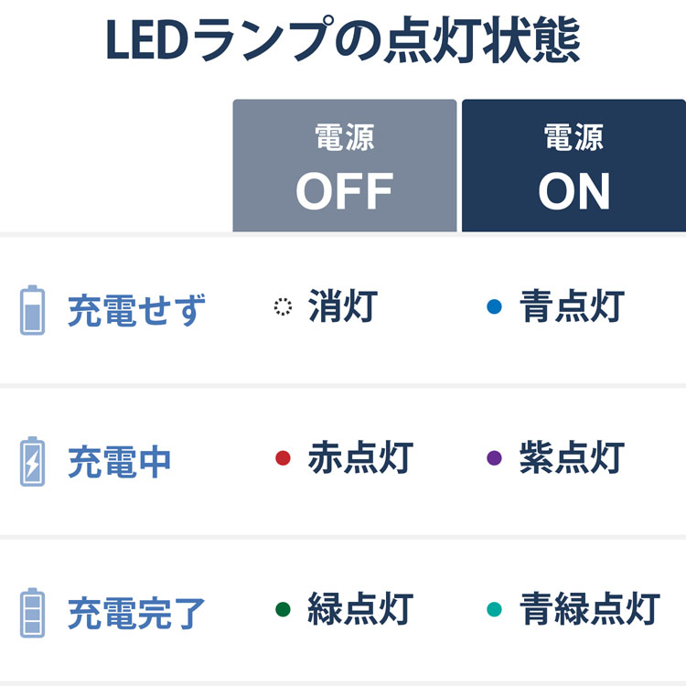The height and width of the screenshot is (686, 686).
Task: Select the 電源 ON column header
Action: pos(574,166)
